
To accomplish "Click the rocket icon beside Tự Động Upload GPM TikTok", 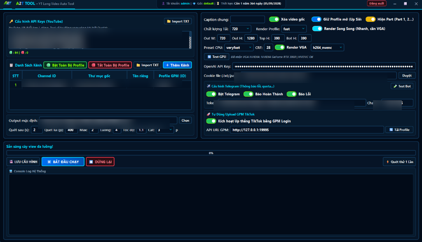I will (x=208, y=114).
